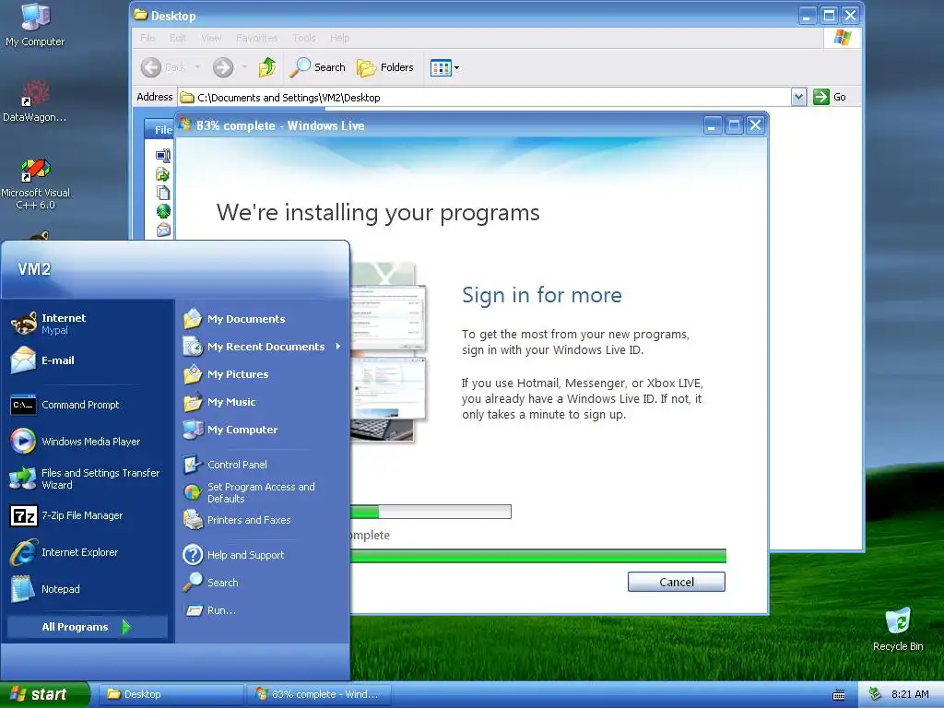Click the Start button
944x708 pixels.
click(x=44, y=694)
